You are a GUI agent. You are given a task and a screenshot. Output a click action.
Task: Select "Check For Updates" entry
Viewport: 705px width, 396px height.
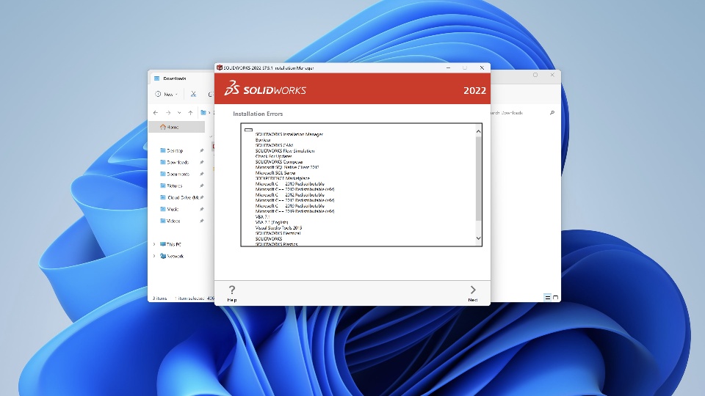point(273,156)
